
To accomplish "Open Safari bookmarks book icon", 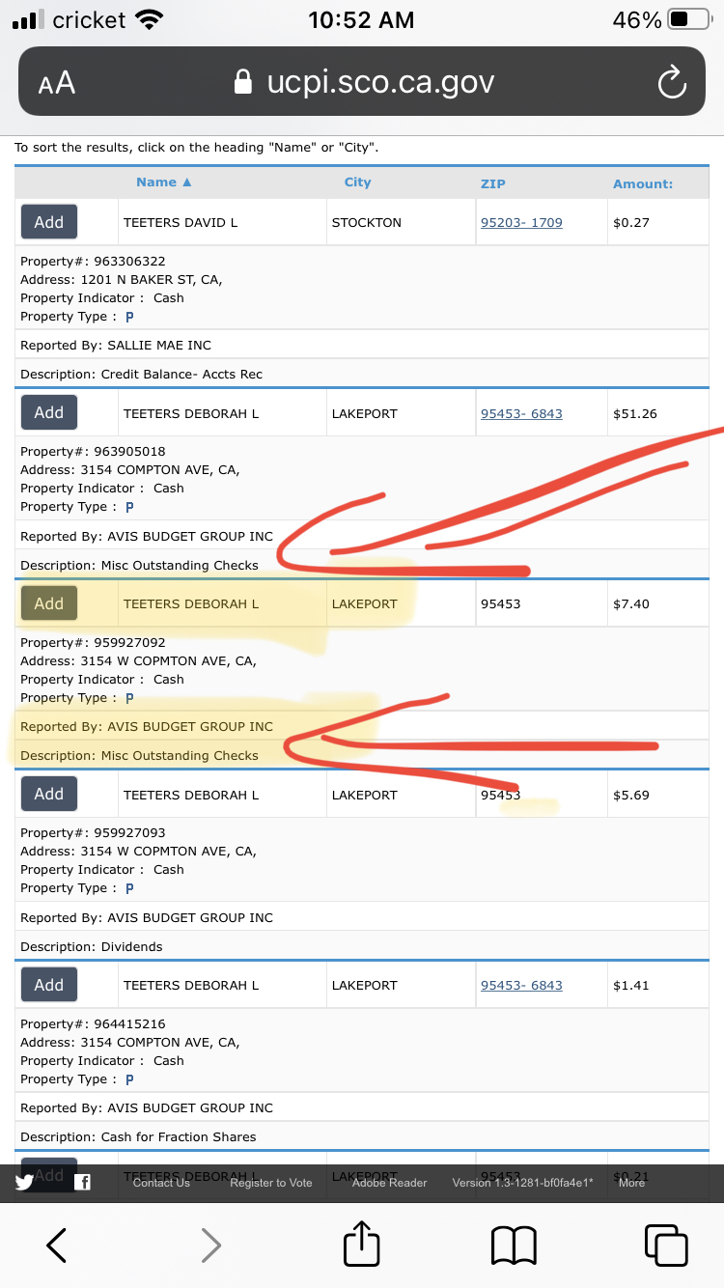I will click(x=514, y=1246).
